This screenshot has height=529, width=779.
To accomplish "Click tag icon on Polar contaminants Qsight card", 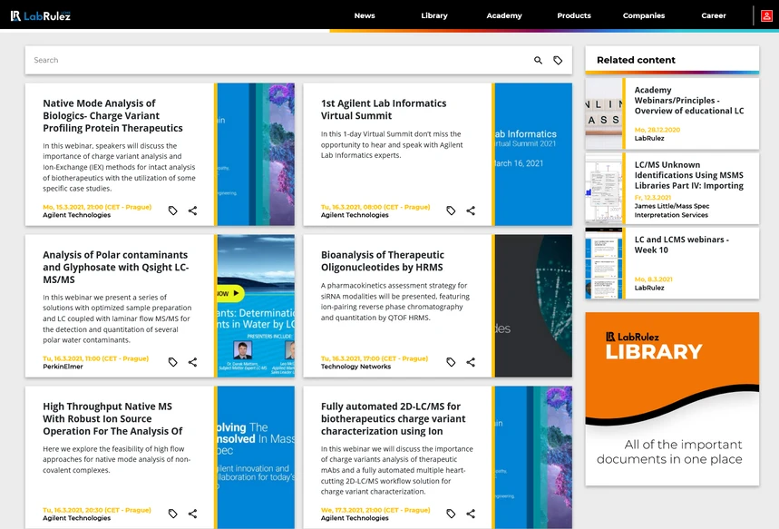I will point(172,362).
